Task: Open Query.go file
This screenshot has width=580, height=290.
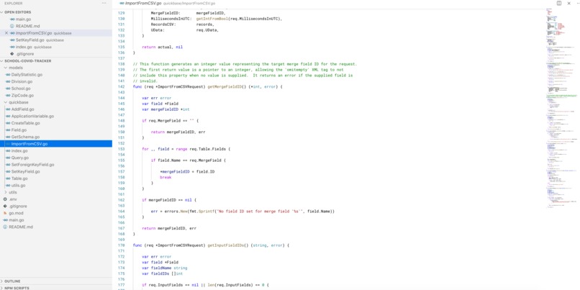Action: [x=19, y=158]
